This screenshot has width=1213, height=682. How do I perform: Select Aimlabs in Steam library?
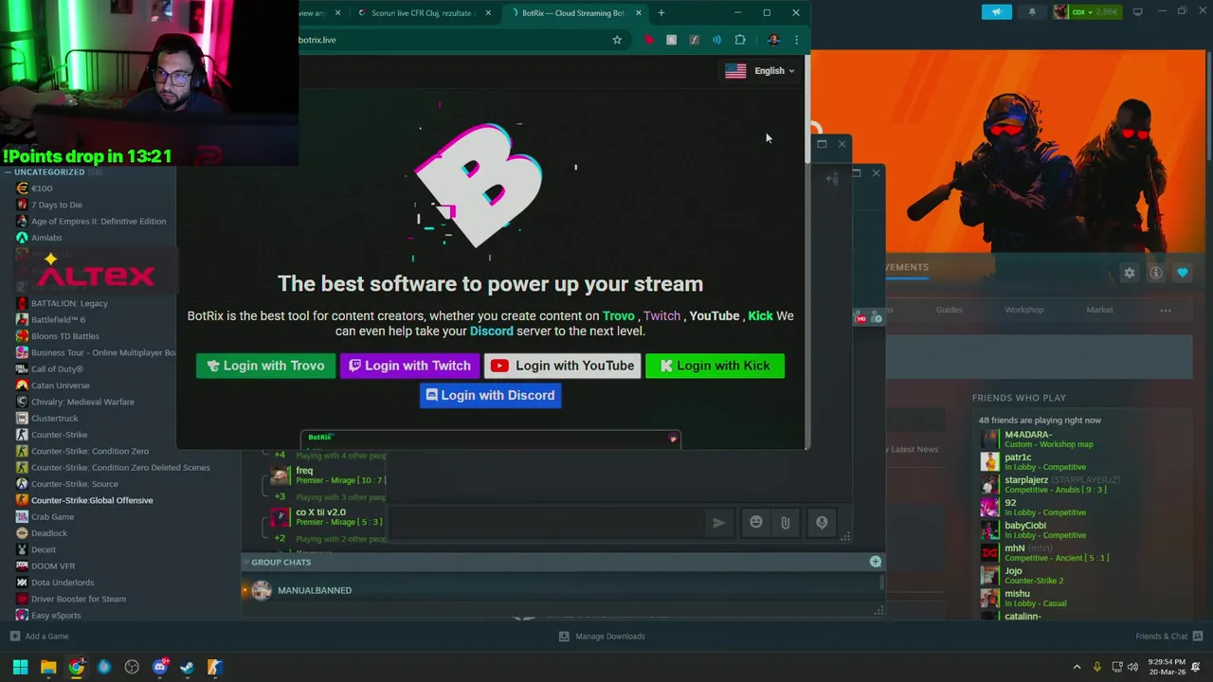coord(46,238)
